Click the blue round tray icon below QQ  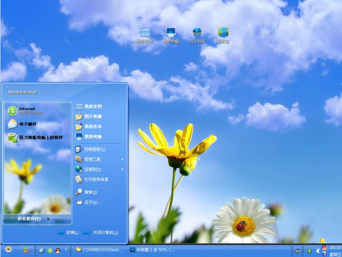(324, 254)
